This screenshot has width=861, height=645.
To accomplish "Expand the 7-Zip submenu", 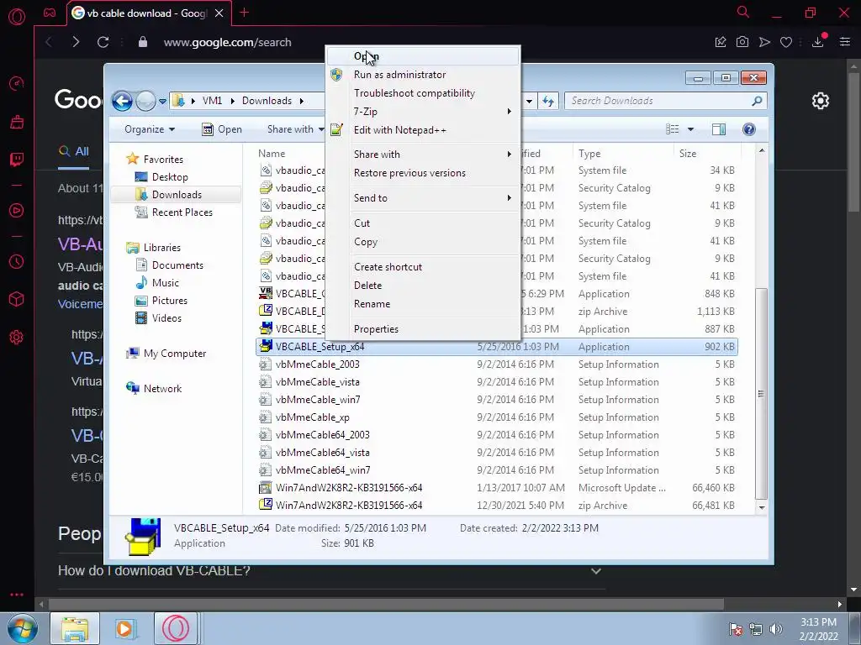I will (424, 112).
